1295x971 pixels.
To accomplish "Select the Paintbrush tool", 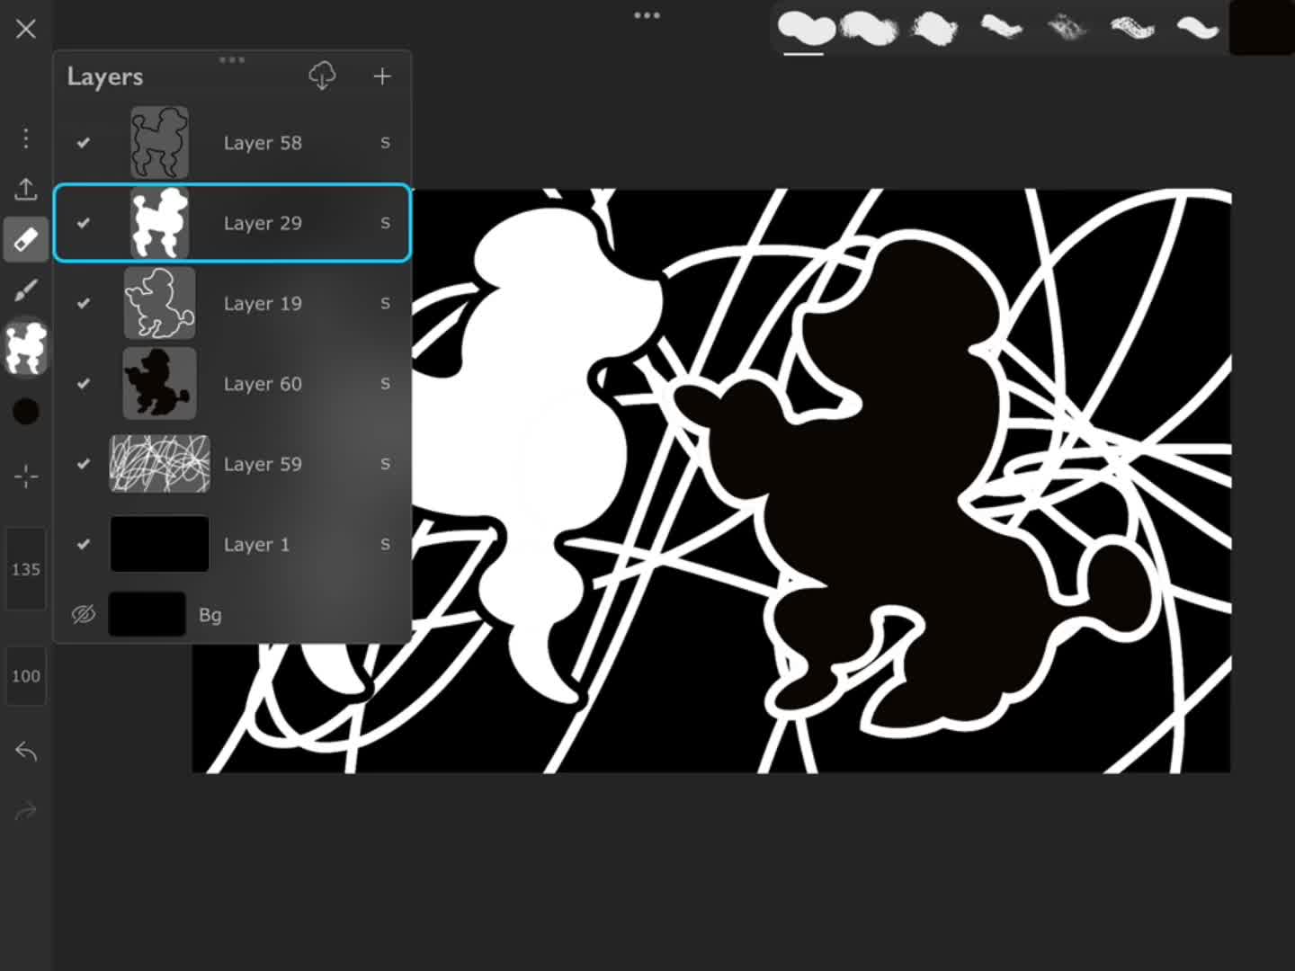I will (x=26, y=290).
